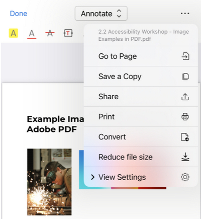Click the Go to Page arrow icon
The height and width of the screenshot is (219, 201).
click(x=185, y=56)
